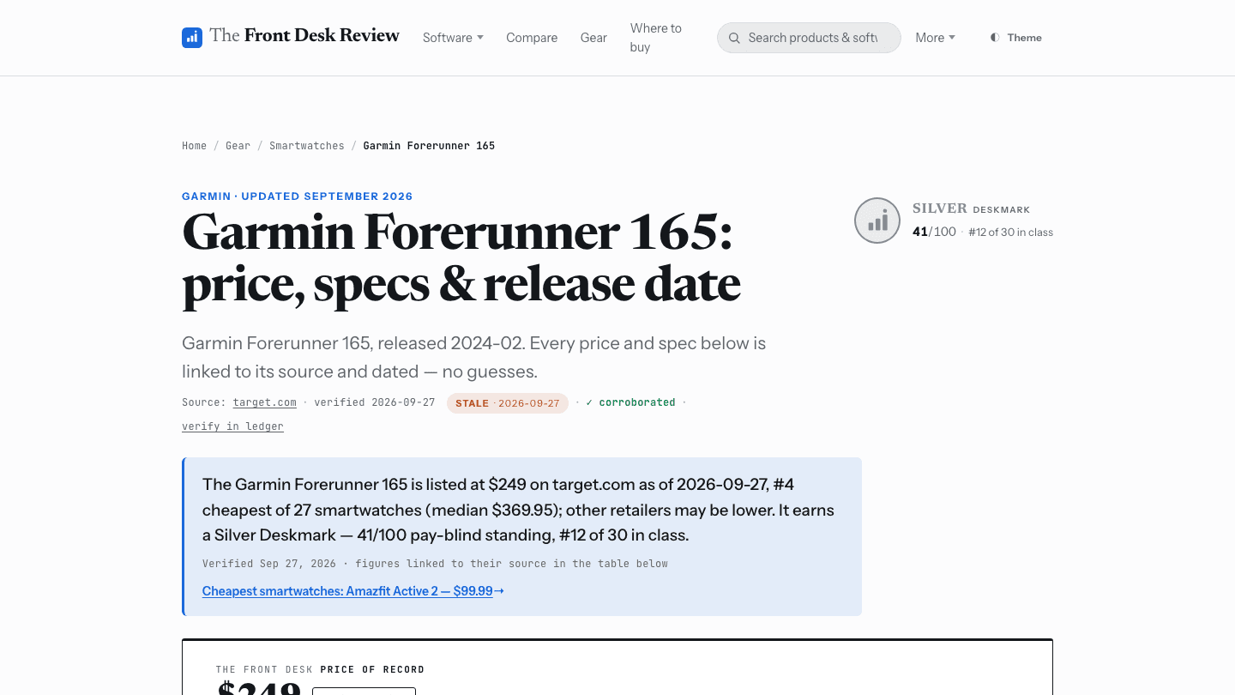Open the Where to buy page
Screen dimensions: 1235x695
click(656, 38)
